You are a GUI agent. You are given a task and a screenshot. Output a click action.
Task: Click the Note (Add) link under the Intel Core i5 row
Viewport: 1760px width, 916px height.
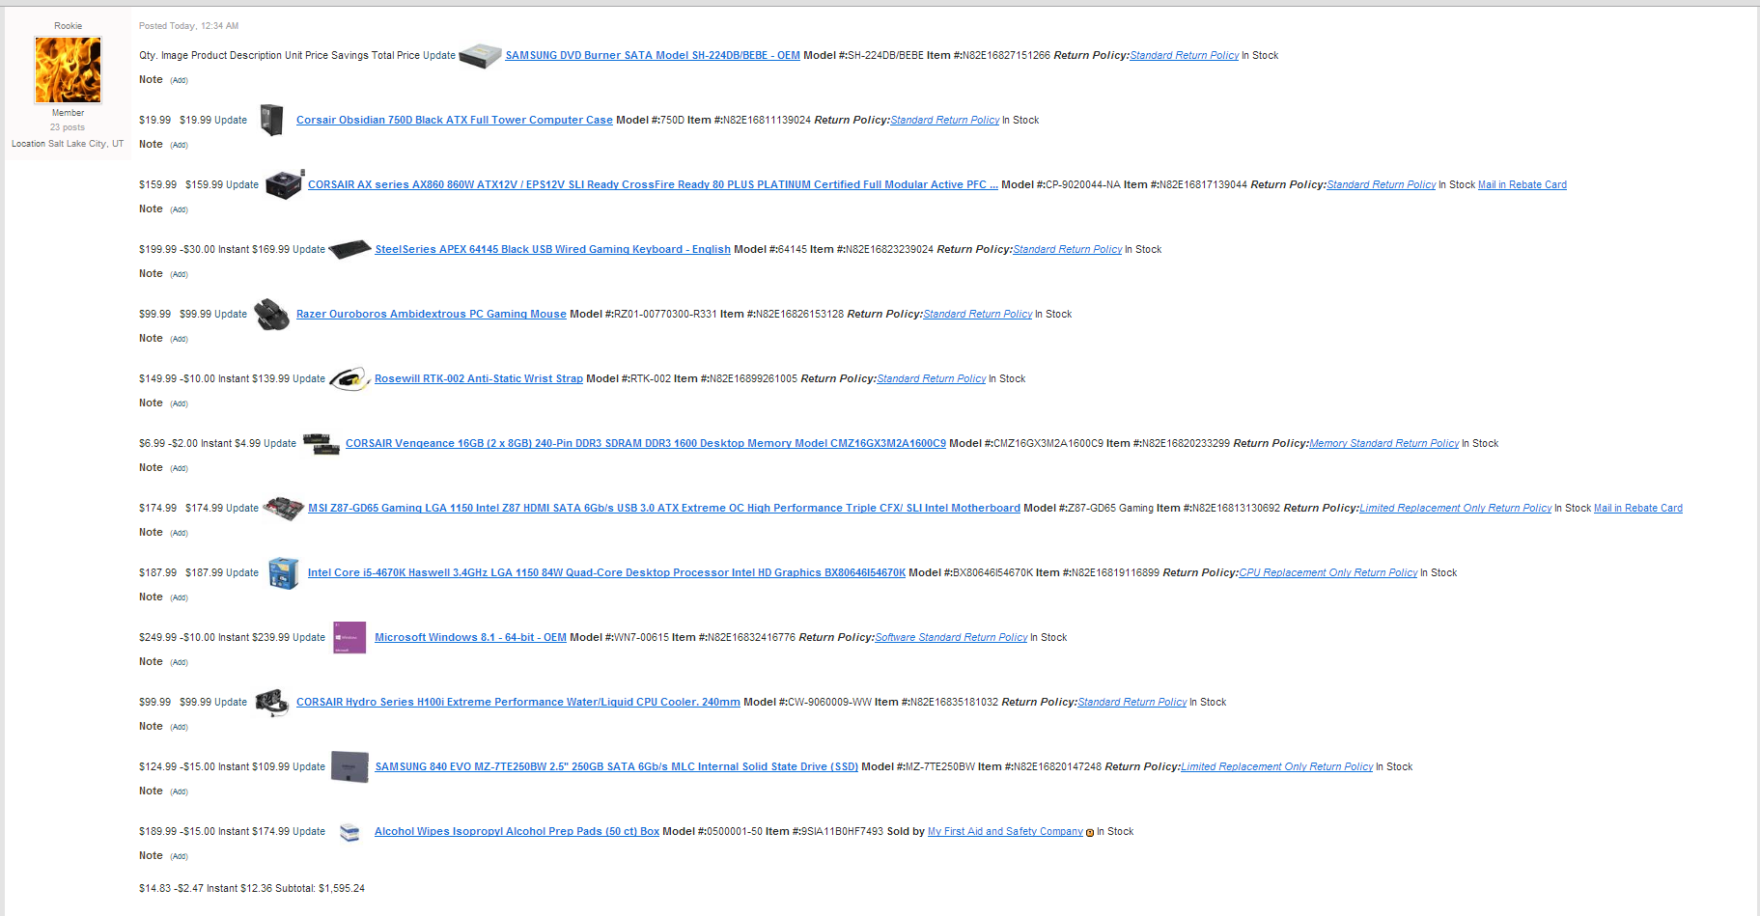click(x=179, y=598)
